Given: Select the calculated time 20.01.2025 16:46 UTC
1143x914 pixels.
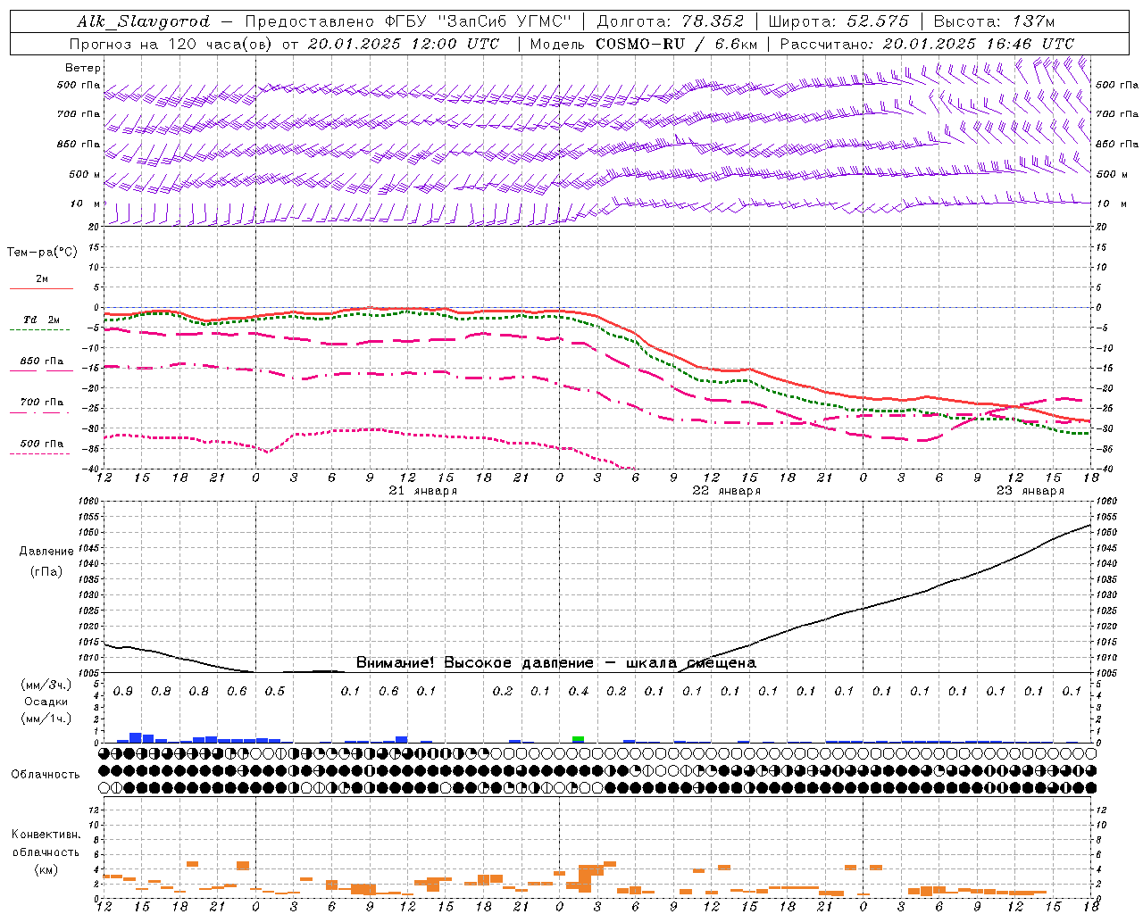Looking at the screenshot, I should [x=978, y=44].
